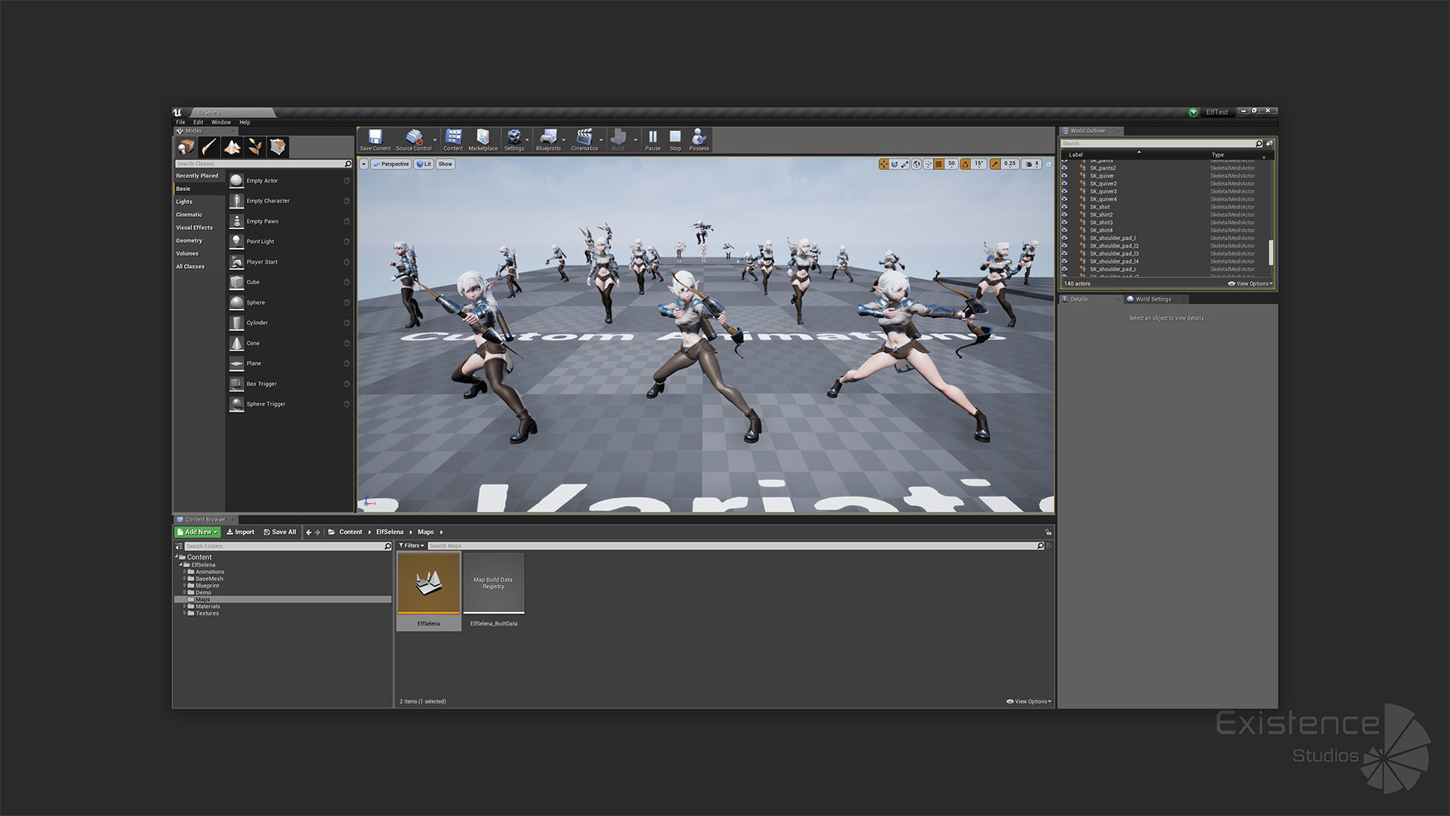Click the Save Current toolbar icon
Screen dimensions: 1450x816
[x=375, y=138]
